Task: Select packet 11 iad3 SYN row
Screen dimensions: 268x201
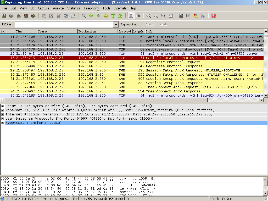Action: (x=132, y=37)
